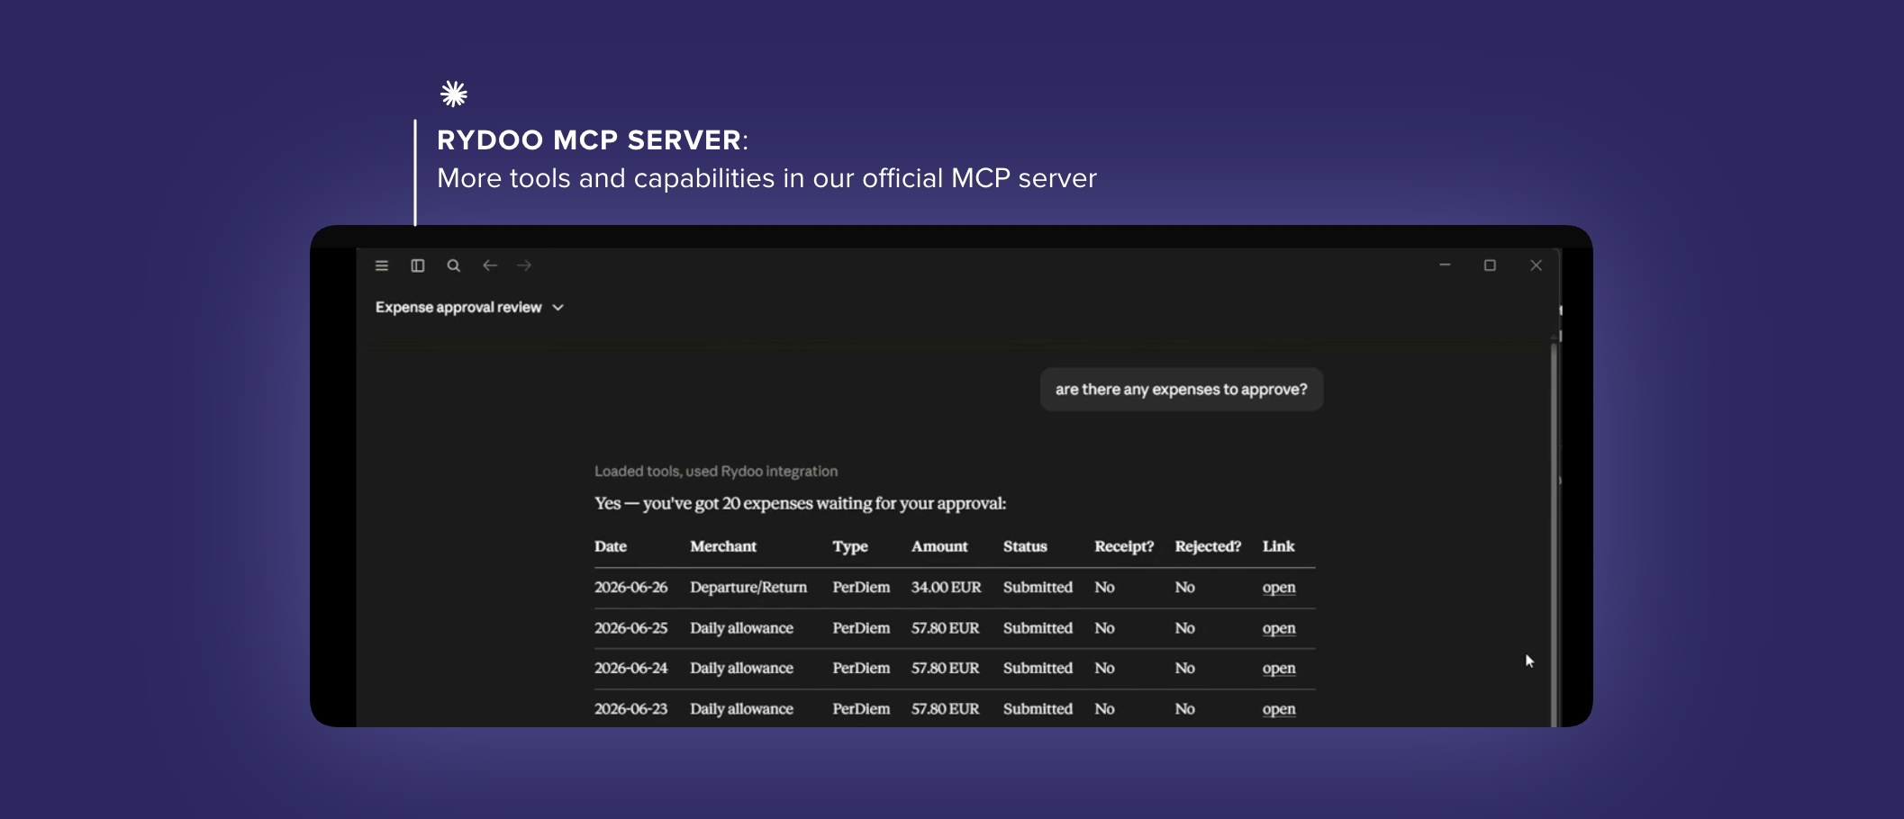The width and height of the screenshot is (1904, 819).
Task: Open link for the 2026-06-23 expense
Action: (1279, 709)
